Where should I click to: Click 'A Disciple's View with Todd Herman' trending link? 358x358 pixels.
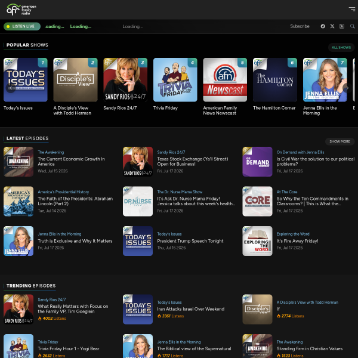point(307,303)
